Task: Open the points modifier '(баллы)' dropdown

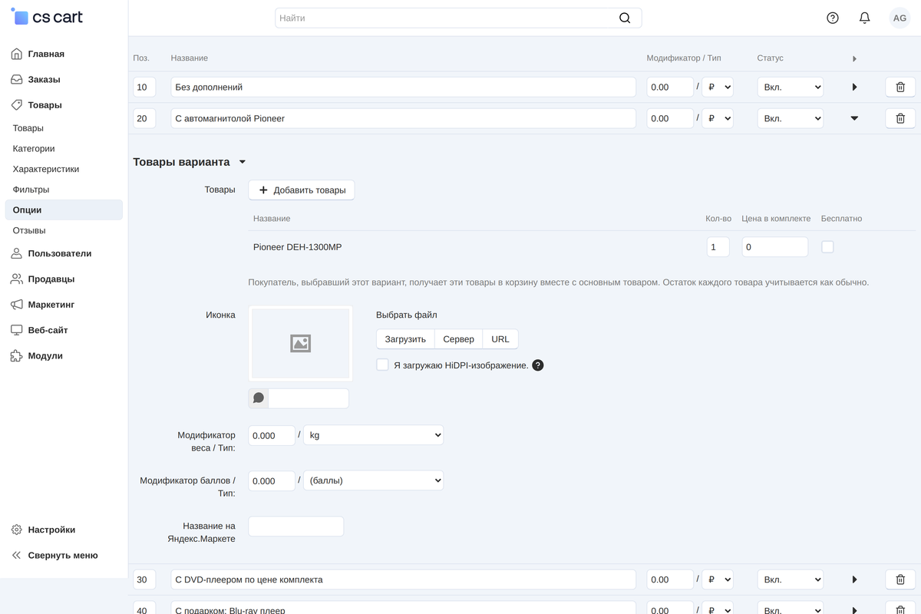Action: [373, 481]
